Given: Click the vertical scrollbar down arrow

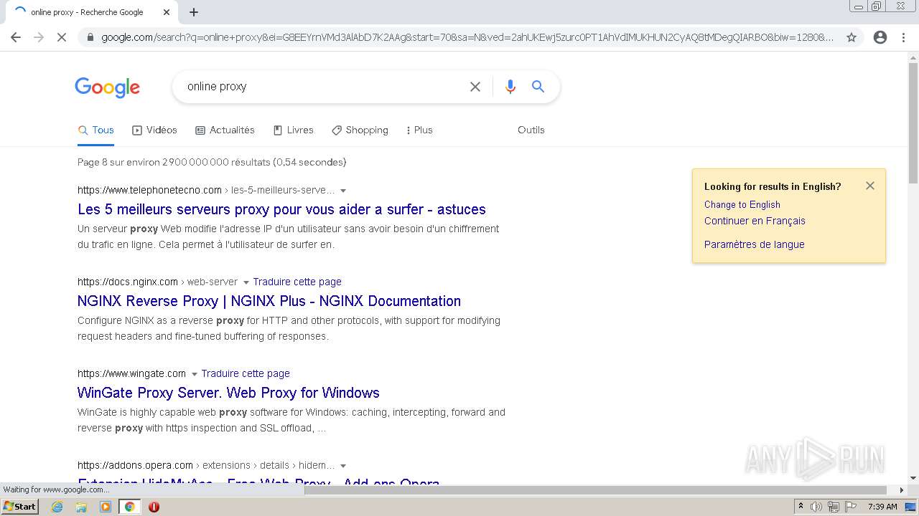Looking at the screenshot, I should click(x=913, y=478).
